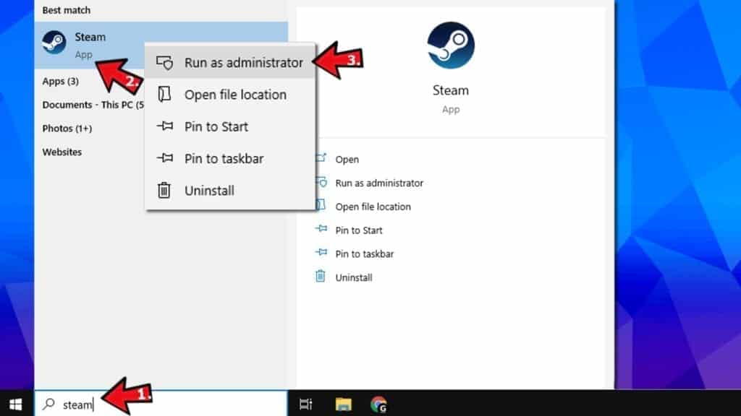Click the large Steam logo in preview pane
Viewport: 741px width, 416px height.
pos(451,45)
